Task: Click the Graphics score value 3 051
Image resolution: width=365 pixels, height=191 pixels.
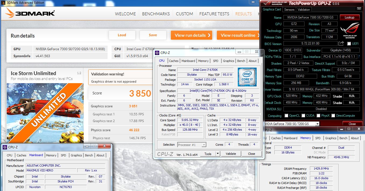Action: 133,106
